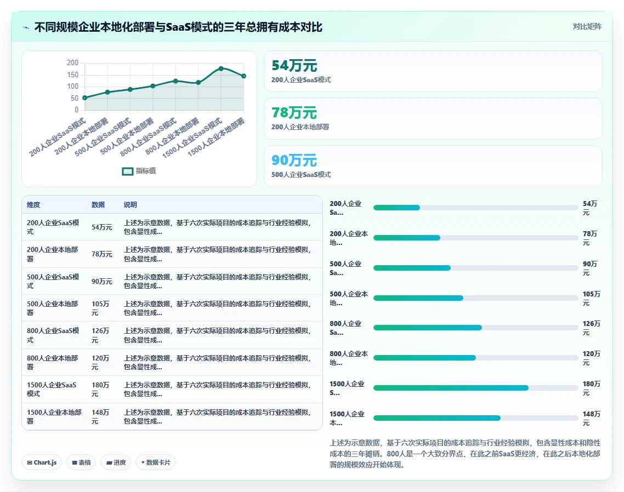
Task: Open the 90万元 500人企业SaaS card
Action: point(433,166)
